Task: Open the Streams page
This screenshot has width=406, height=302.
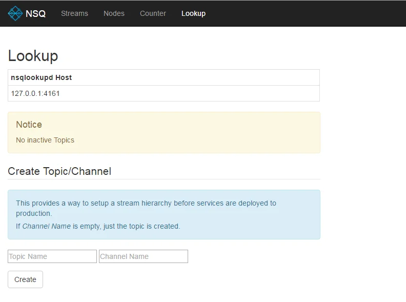Action: coord(74,13)
